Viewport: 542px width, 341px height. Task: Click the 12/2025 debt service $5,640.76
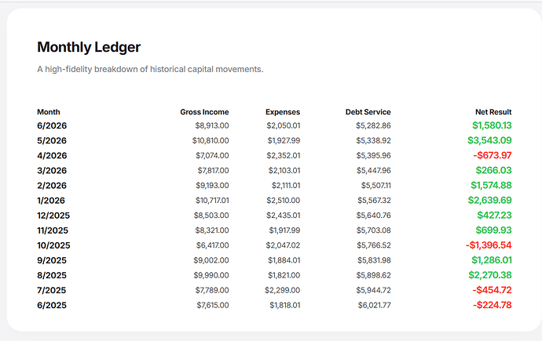click(x=373, y=216)
